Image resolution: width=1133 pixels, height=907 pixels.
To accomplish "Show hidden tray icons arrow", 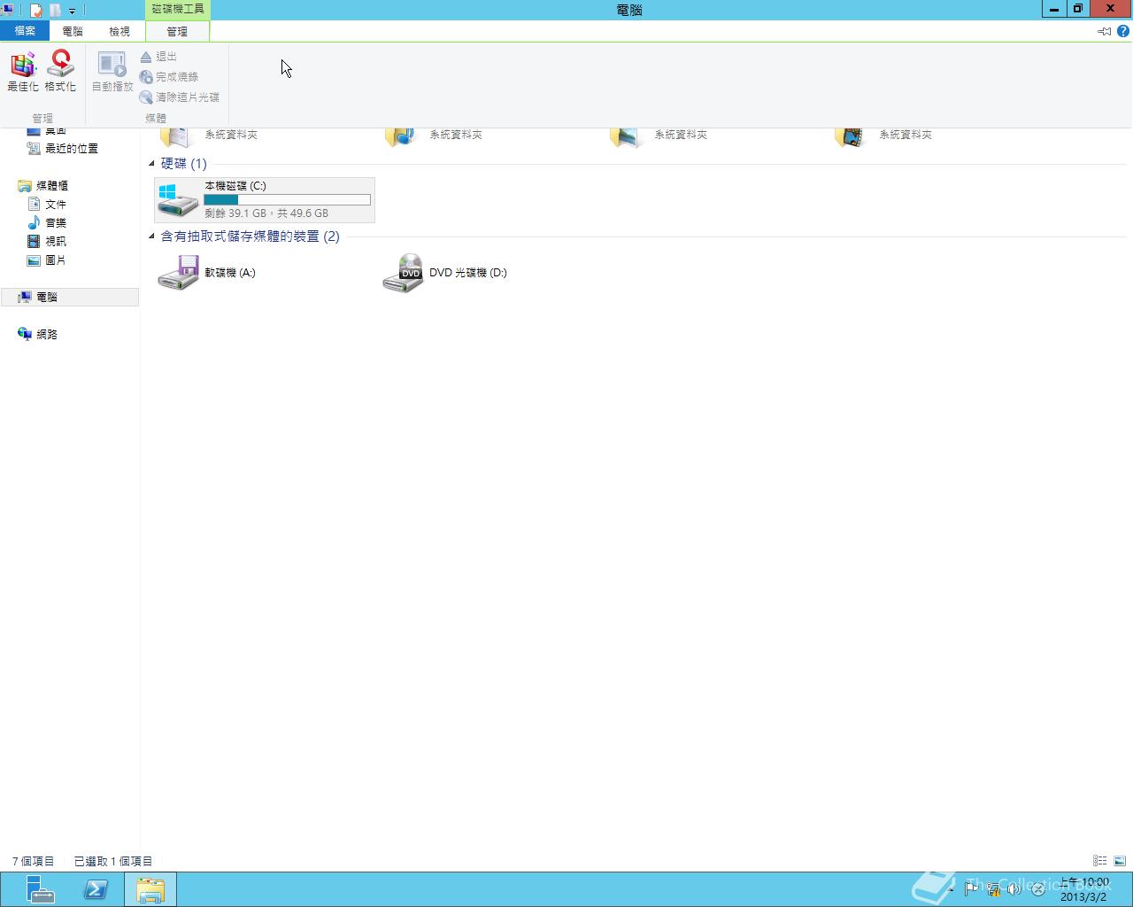I will [952, 889].
